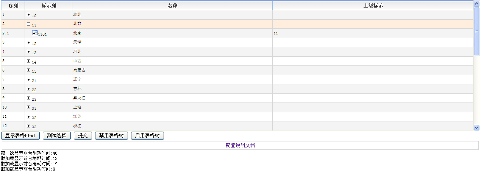Expand tree node 14 山西
481x177 pixels.
[x=29, y=61]
